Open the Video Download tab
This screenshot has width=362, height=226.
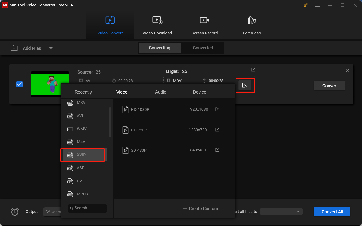(x=157, y=26)
